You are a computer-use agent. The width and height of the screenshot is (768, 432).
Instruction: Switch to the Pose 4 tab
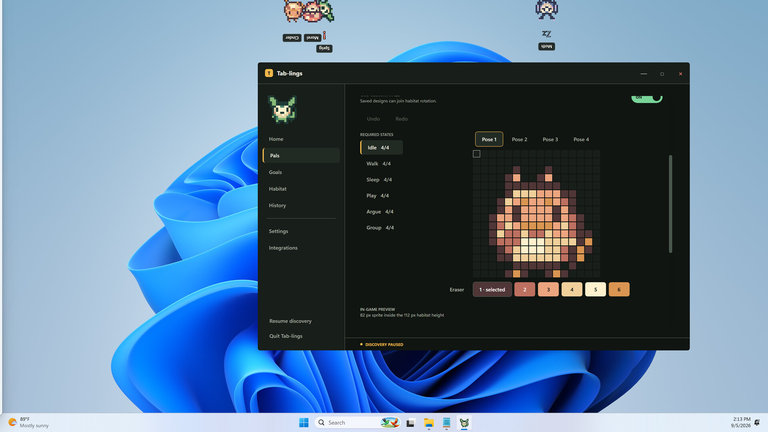(x=581, y=139)
